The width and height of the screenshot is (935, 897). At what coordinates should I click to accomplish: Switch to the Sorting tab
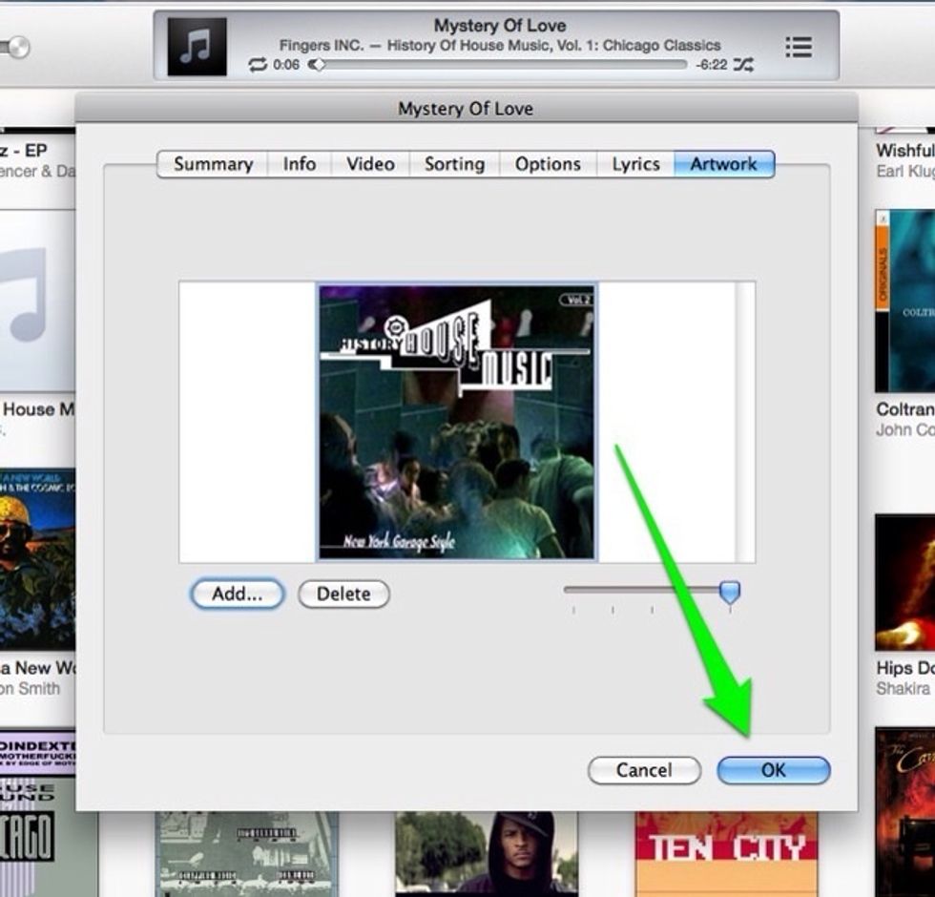pyautogui.click(x=453, y=164)
